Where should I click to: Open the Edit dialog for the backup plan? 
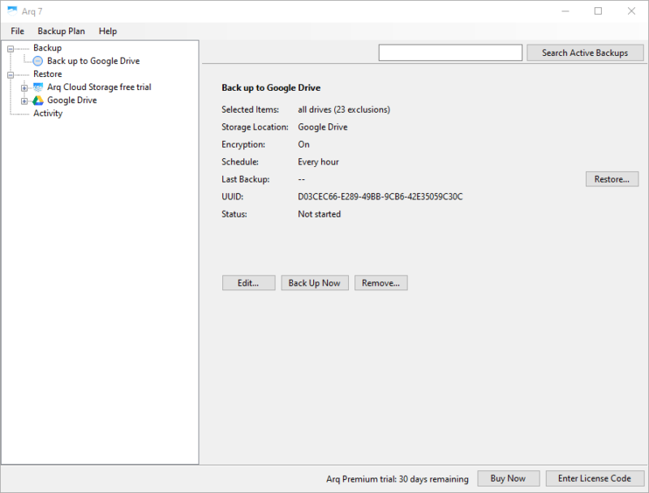(x=248, y=282)
